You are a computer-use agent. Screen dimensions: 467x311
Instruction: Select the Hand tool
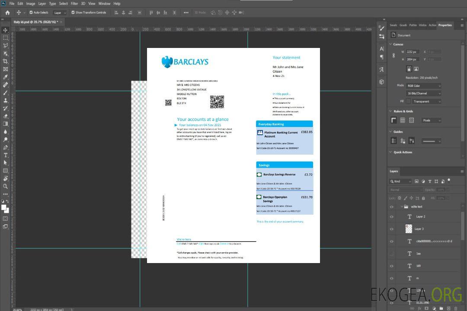coord(5,178)
